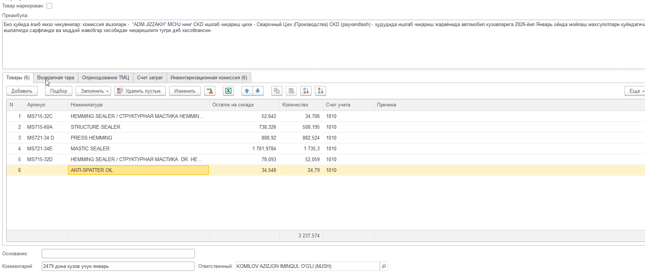Open the 'Возвратная тара' tab
The height and width of the screenshot is (272, 645).
(56, 78)
